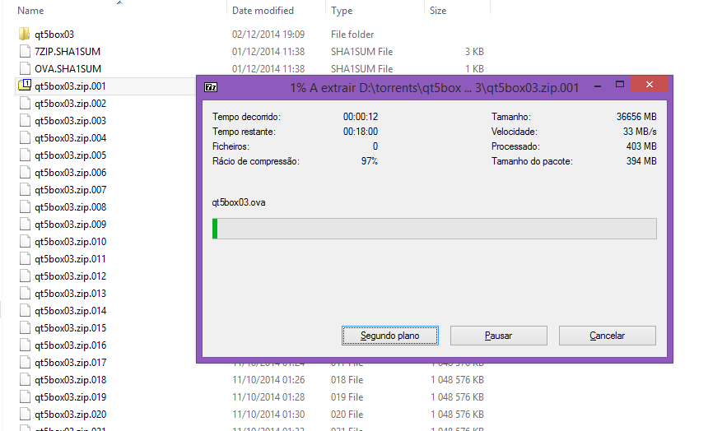Click the 394 MB package size value
This screenshot has height=431, width=708.
(x=641, y=161)
